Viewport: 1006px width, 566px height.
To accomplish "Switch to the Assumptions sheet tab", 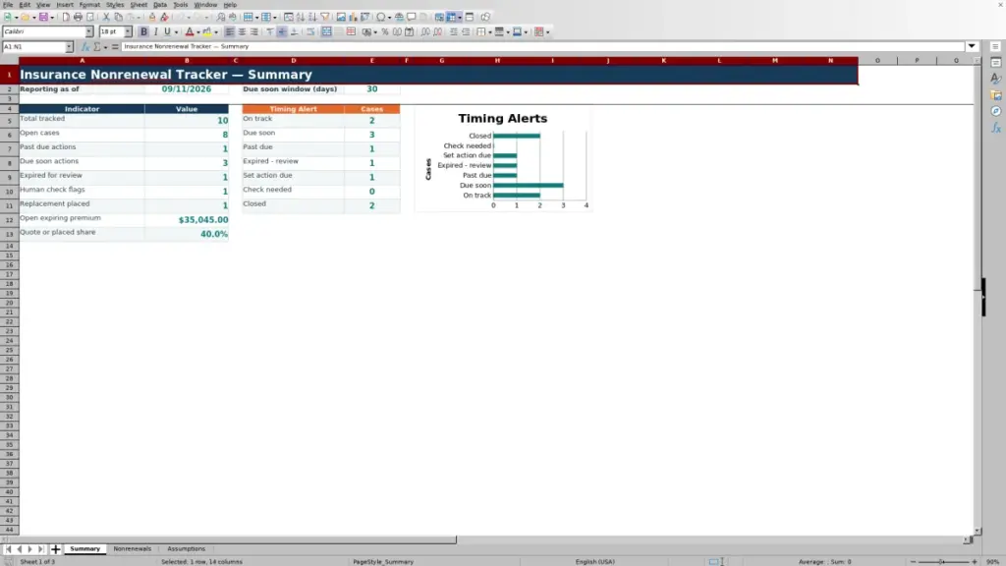I will point(186,548).
